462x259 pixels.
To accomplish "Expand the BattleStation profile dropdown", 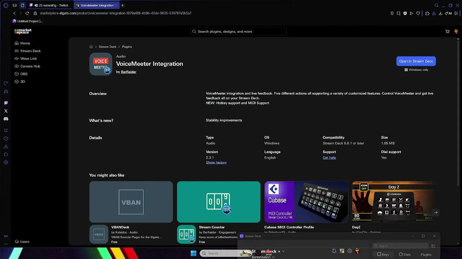I will [x=273, y=257].
